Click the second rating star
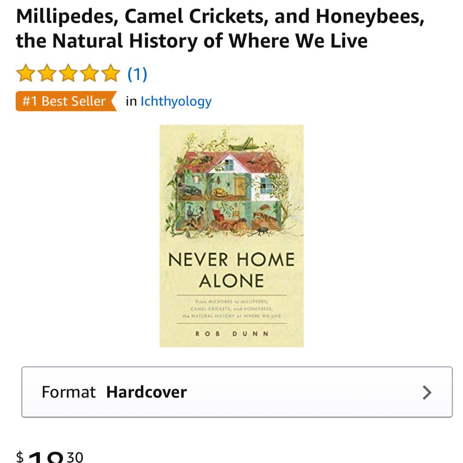Image resolution: width=463 pixels, height=463 pixels. [x=47, y=73]
